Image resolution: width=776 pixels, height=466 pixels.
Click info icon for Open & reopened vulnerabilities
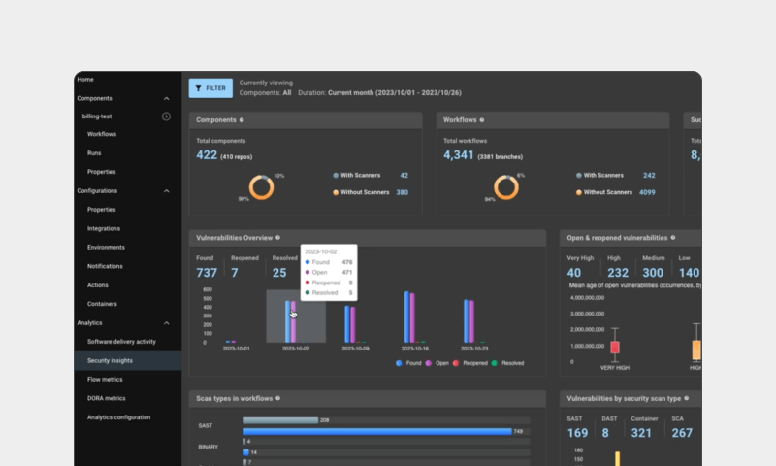(673, 238)
